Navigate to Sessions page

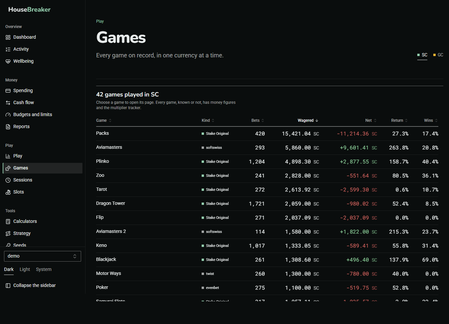click(42, 180)
